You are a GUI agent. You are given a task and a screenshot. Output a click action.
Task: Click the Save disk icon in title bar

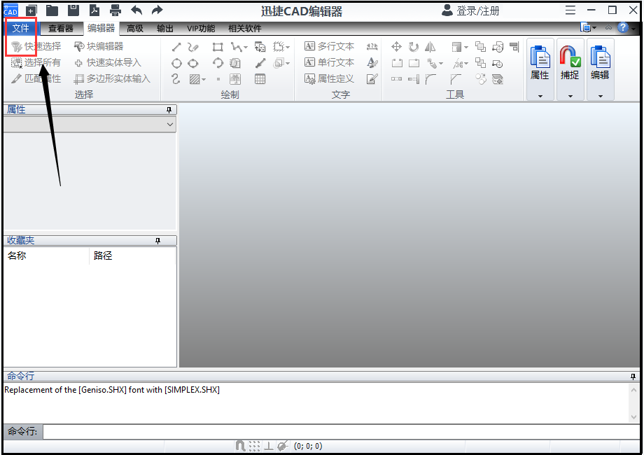coord(73,10)
